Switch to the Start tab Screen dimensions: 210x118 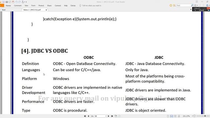tap(4, 10)
